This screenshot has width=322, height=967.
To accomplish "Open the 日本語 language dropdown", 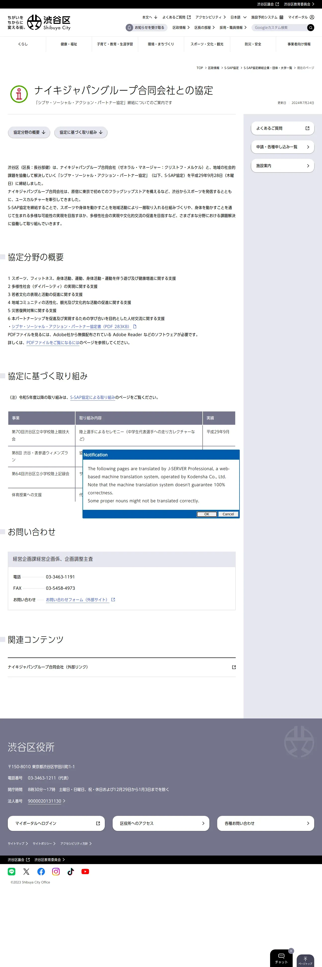I will click(238, 17).
